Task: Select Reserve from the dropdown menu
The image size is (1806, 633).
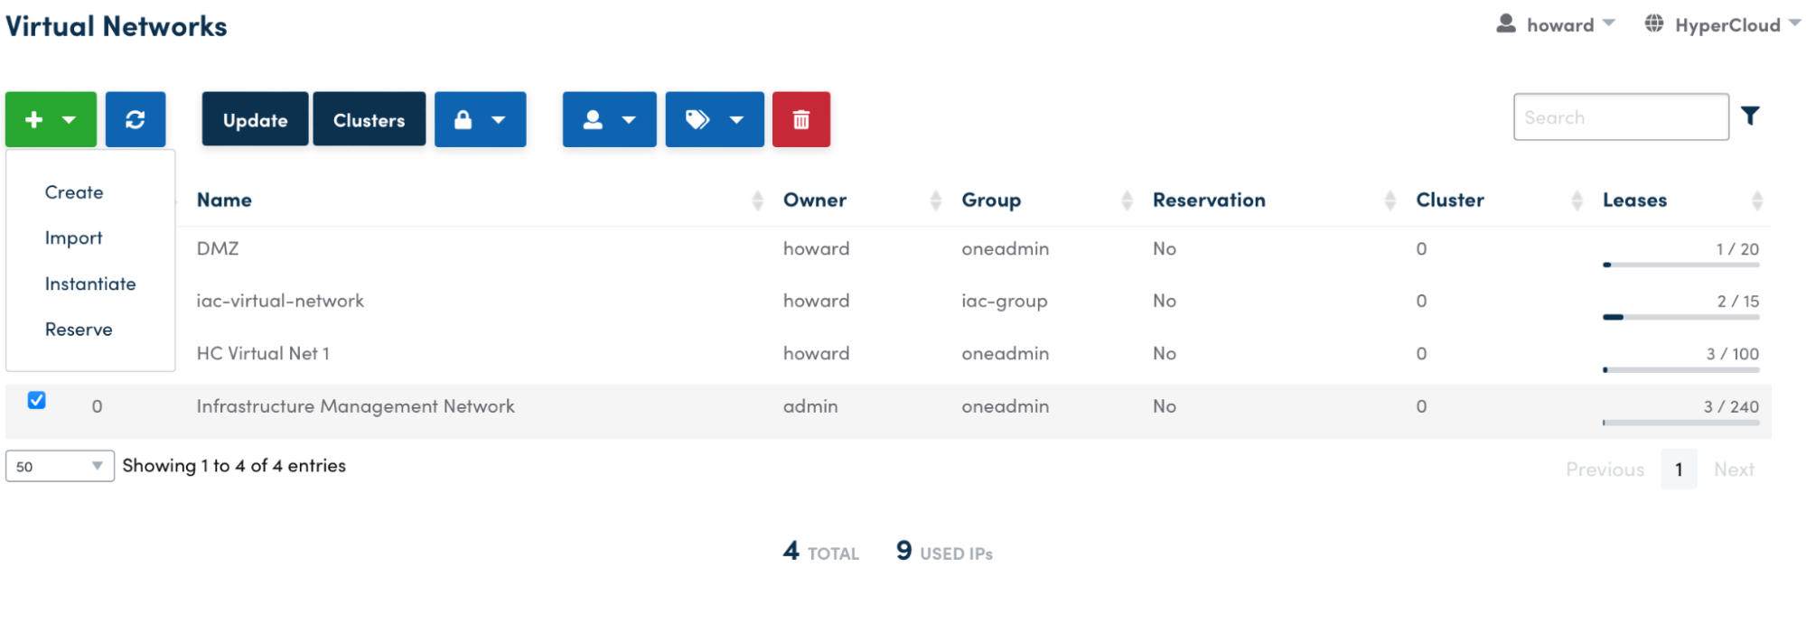Action: 79,330
